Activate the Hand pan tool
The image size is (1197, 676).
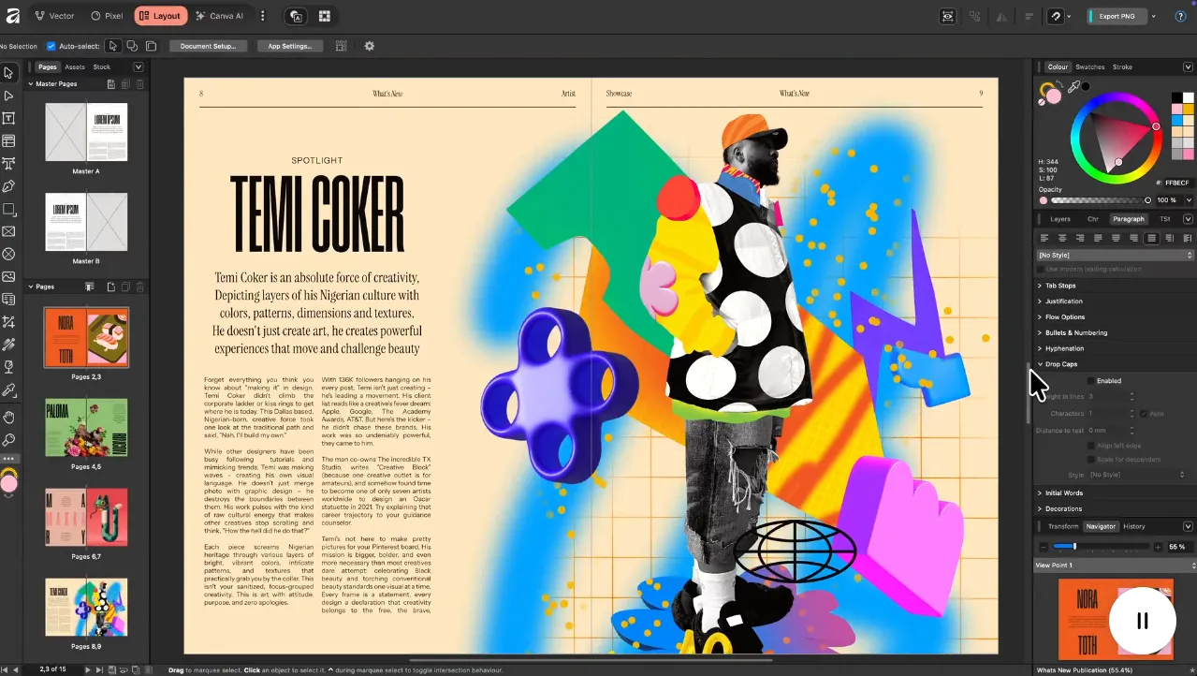[x=8, y=417]
